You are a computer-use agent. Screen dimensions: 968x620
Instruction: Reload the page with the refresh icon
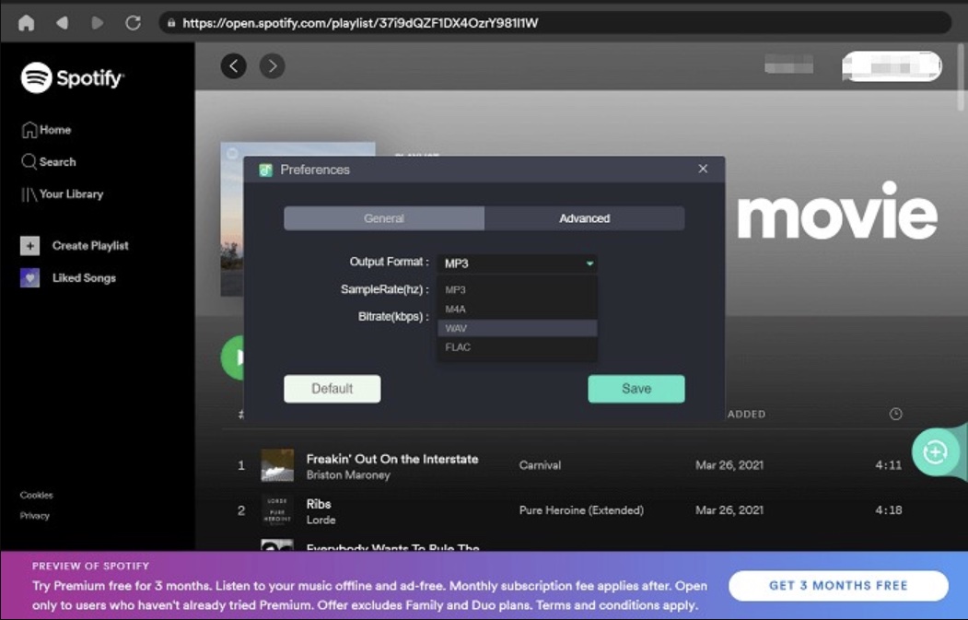coord(133,23)
